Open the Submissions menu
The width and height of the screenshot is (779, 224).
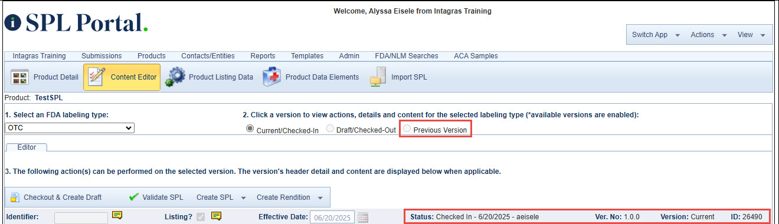tap(102, 56)
